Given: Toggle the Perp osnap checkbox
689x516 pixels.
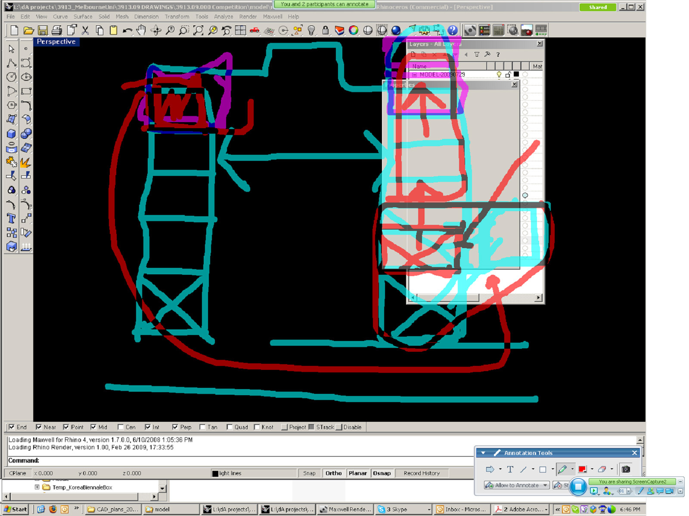Looking at the screenshot, I should point(175,427).
